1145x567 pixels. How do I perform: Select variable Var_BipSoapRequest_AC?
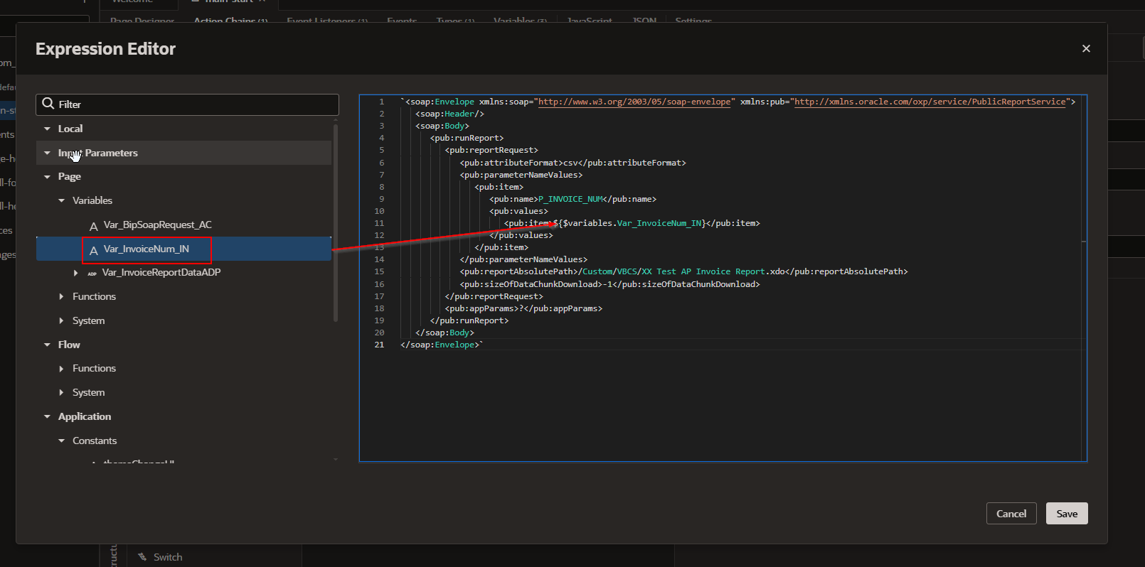coord(157,225)
